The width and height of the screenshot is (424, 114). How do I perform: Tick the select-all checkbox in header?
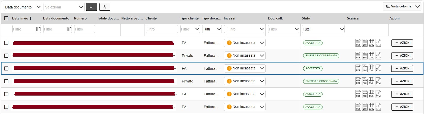pyautogui.click(x=6, y=18)
